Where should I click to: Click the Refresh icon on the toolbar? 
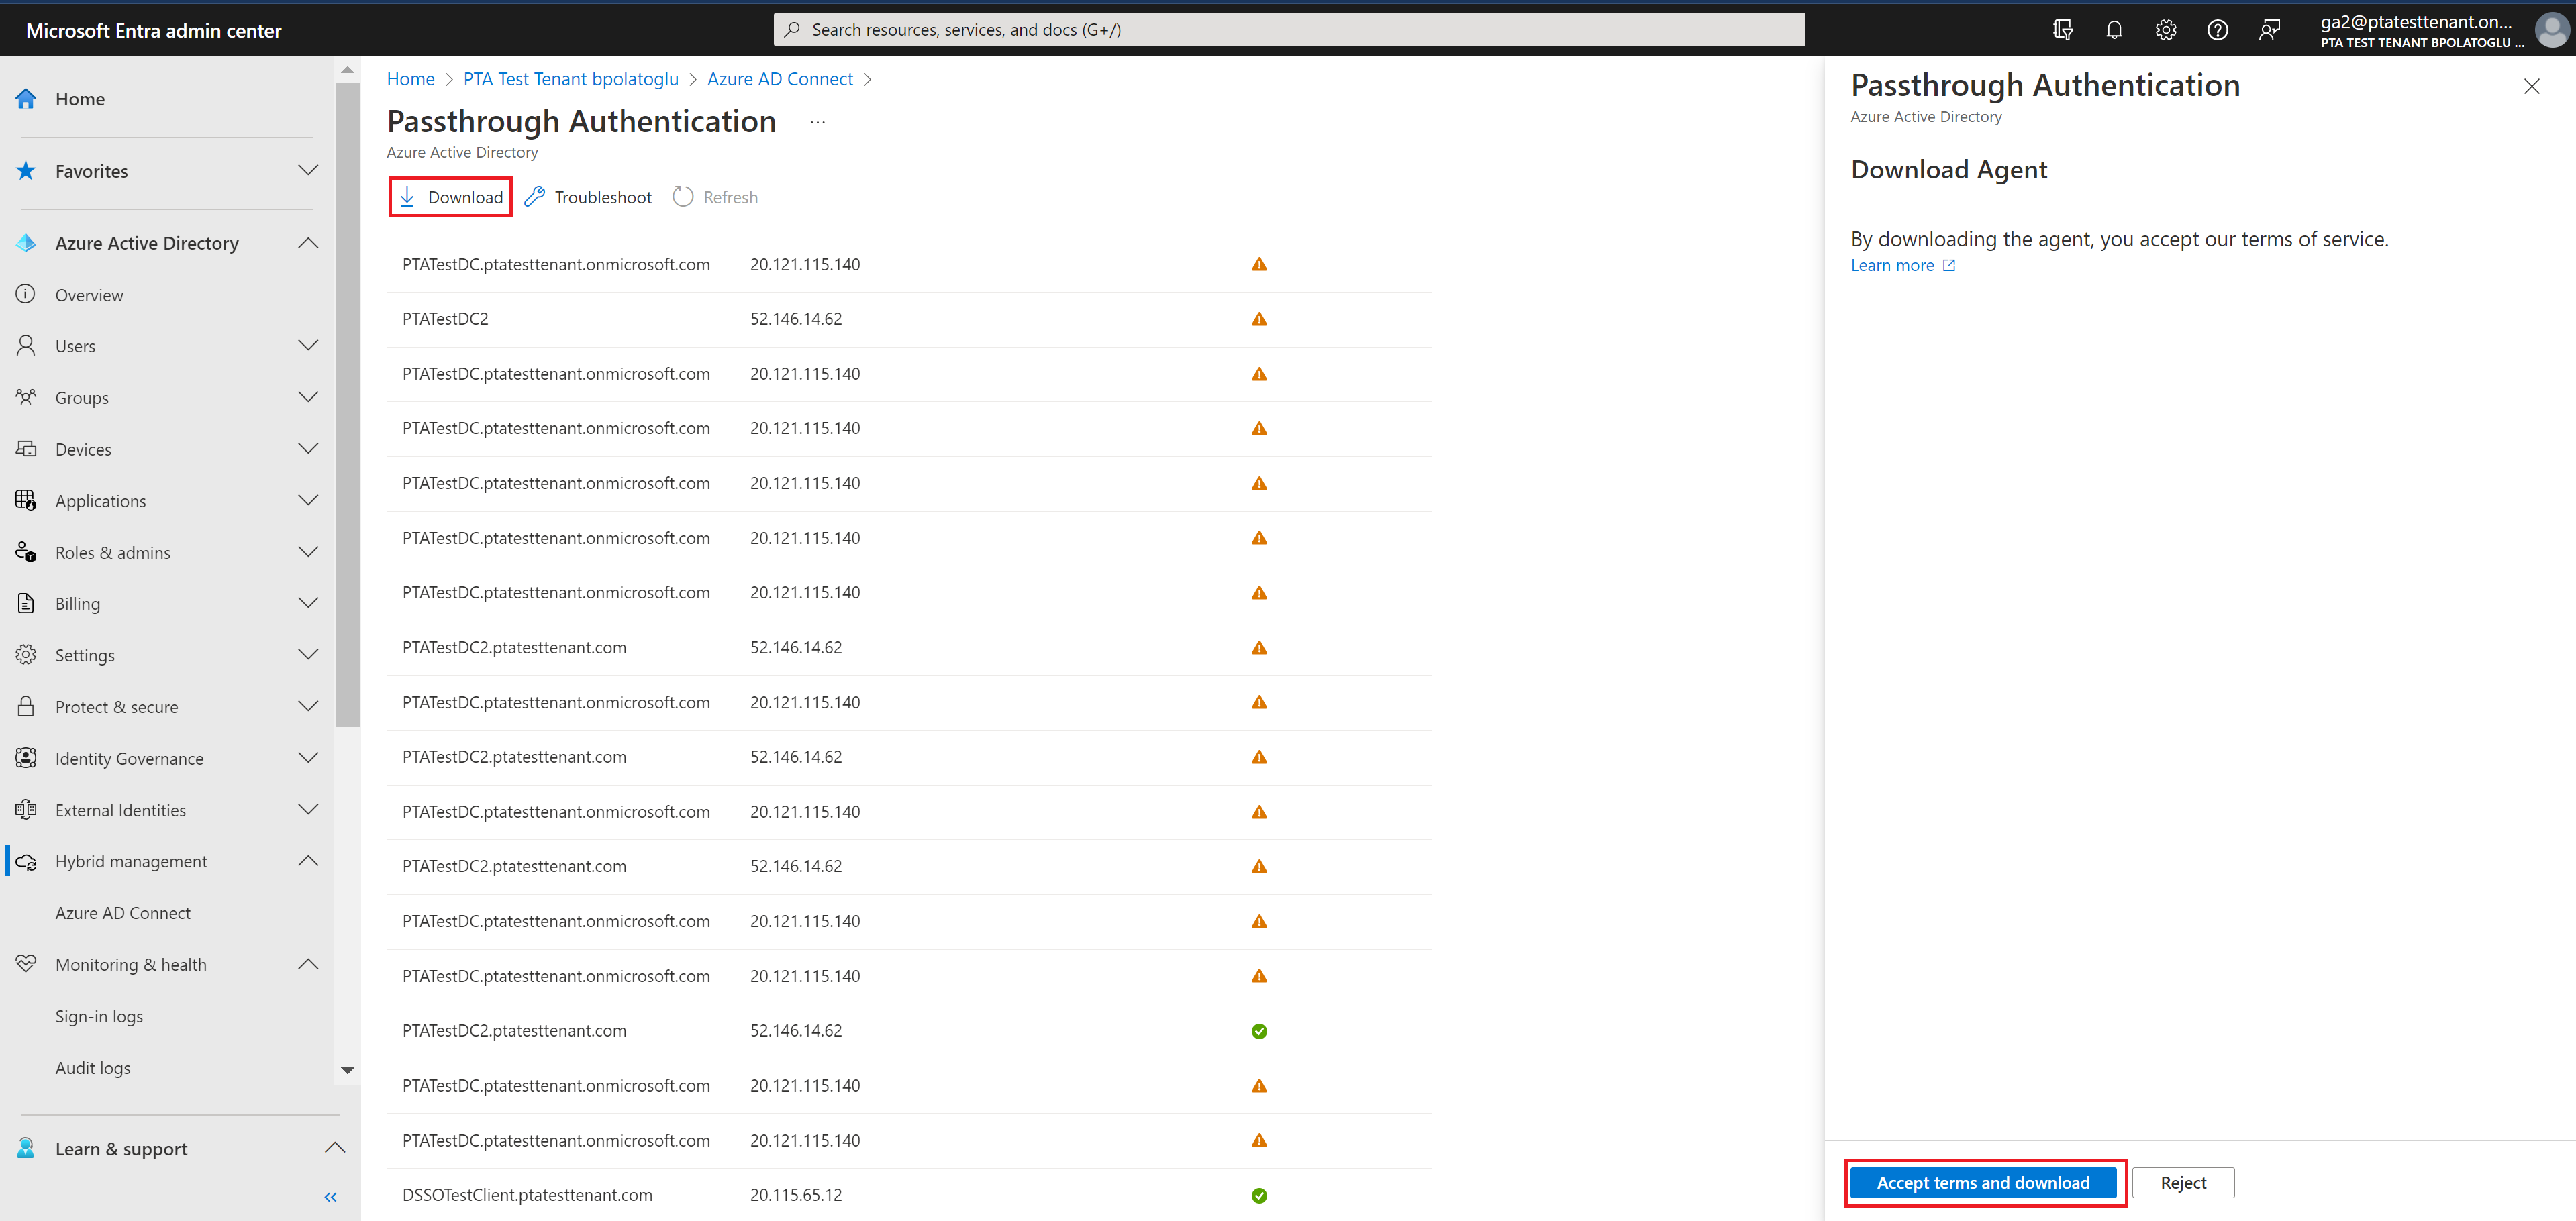pos(684,196)
